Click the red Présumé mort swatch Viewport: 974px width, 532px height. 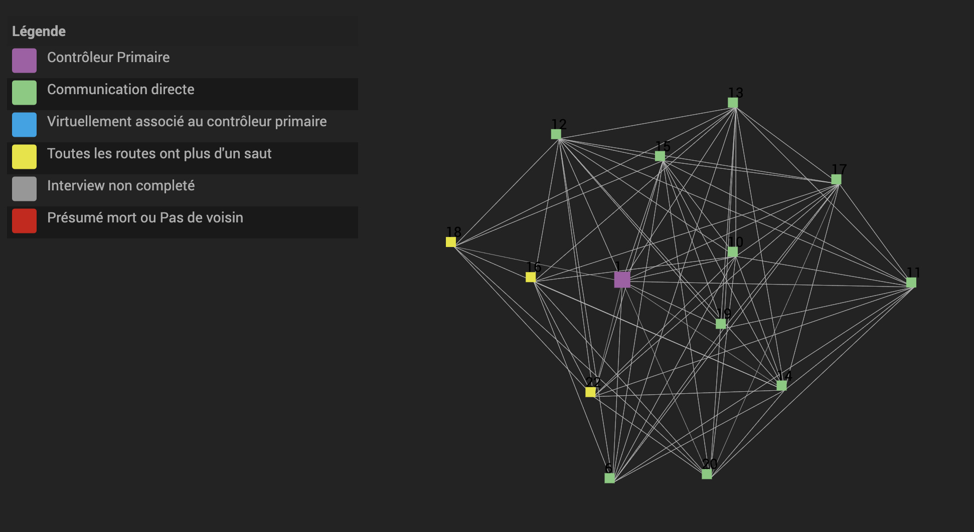pos(24,221)
